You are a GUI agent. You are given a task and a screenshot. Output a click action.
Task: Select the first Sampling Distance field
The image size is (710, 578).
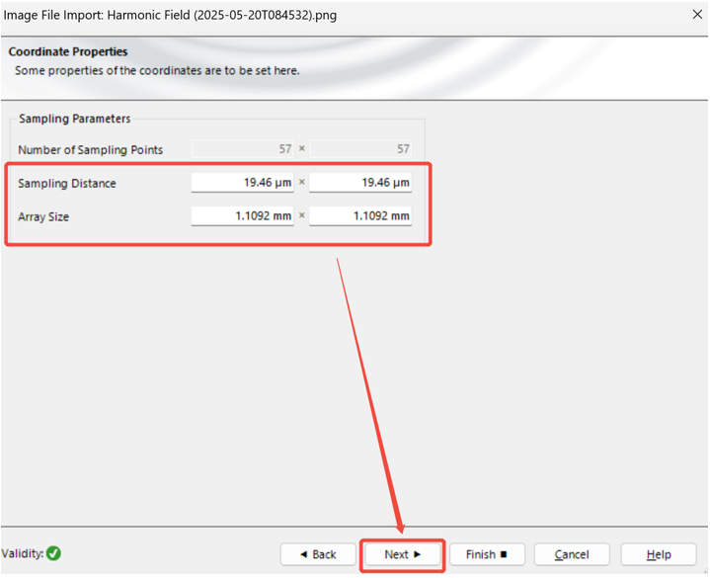[x=242, y=183]
